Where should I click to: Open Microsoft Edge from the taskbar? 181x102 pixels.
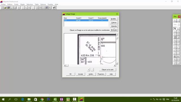(x=23, y=99)
